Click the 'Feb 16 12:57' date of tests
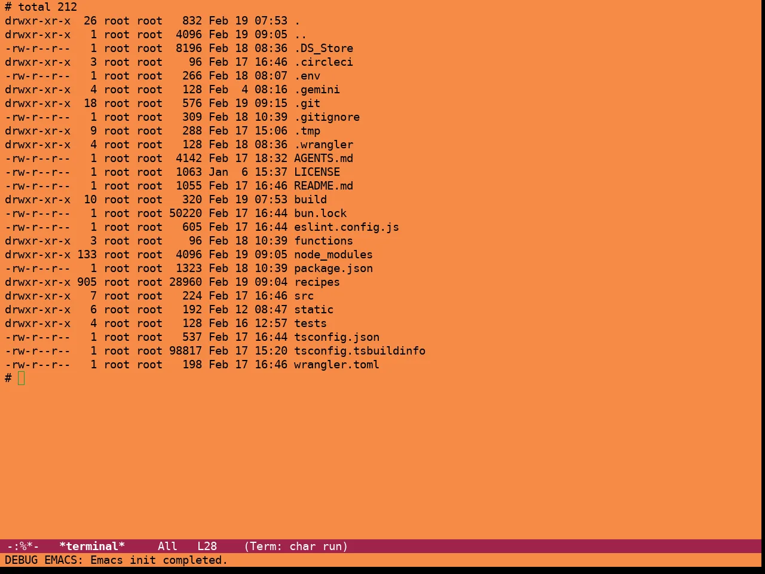 point(248,323)
